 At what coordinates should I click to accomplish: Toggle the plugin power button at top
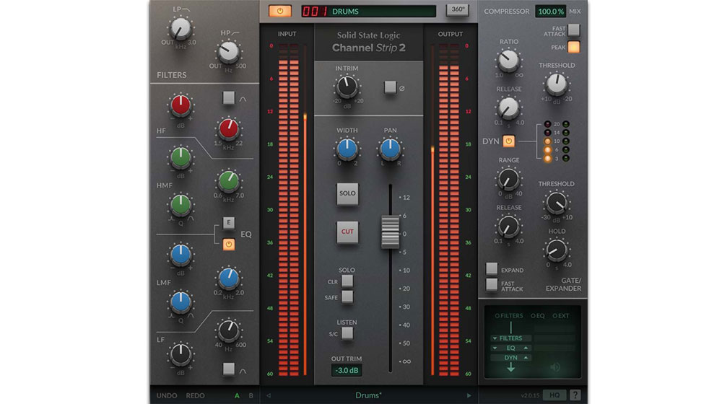pyautogui.click(x=279, y=11)
